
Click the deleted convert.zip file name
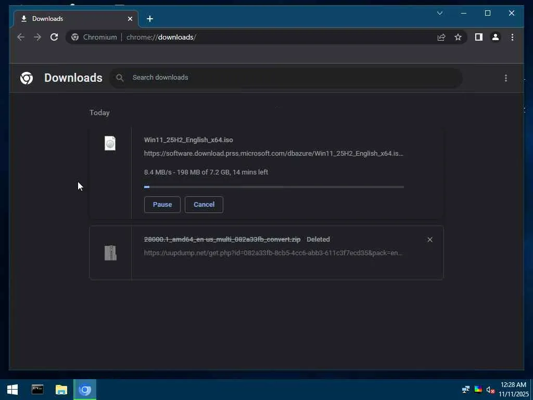point(222,240)
